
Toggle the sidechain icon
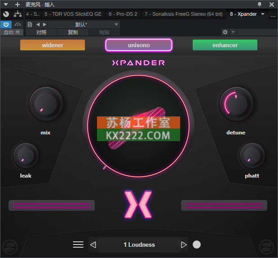click(x=18, y=24)
